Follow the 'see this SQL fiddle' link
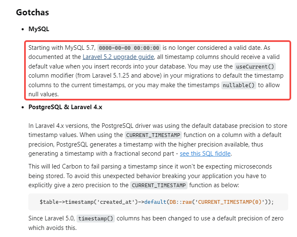 (205, 154)
